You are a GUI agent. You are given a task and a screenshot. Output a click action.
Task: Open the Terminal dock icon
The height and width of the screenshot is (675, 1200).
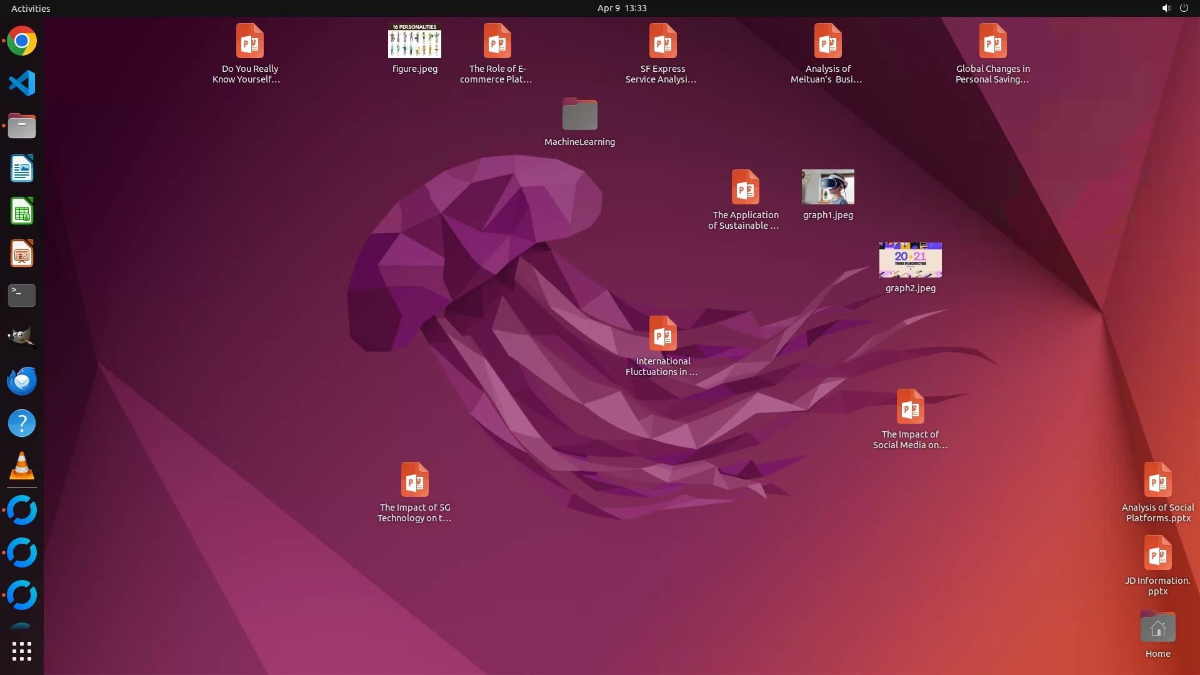tap(22, 296)
